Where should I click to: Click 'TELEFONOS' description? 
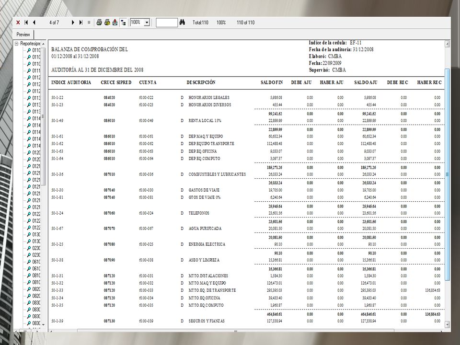pos(198,213)
